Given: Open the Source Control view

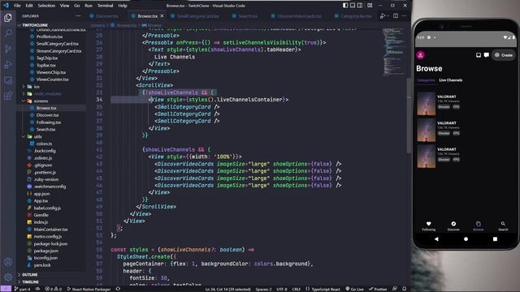Looking at the screenshot, I should 8,49.
